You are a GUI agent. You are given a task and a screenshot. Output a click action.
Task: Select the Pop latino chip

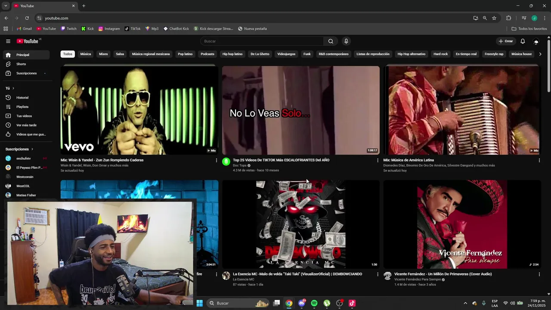click(x=185, y=54)
